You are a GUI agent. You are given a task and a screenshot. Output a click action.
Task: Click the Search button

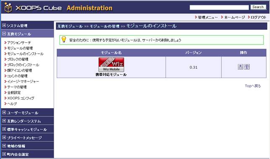[x=258, y=7]
